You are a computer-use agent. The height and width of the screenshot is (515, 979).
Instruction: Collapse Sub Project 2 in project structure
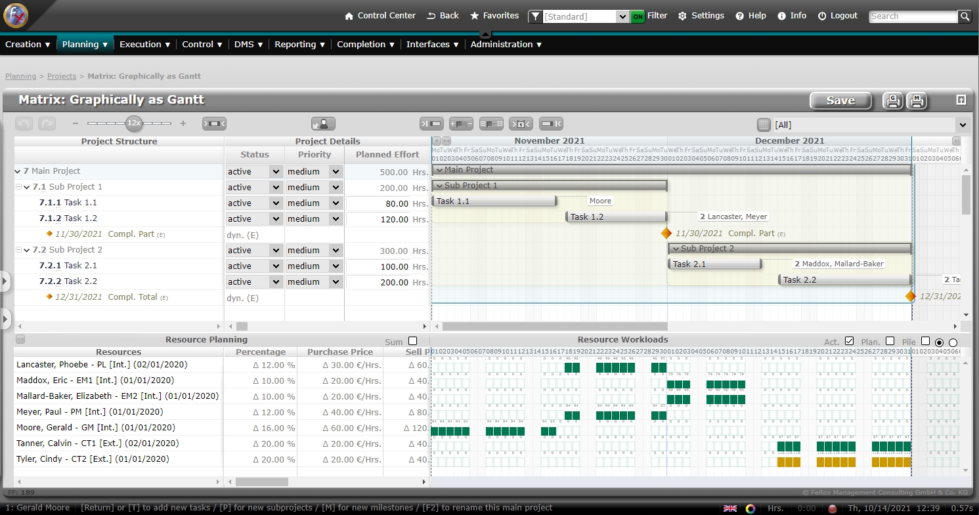pos(27,250)
